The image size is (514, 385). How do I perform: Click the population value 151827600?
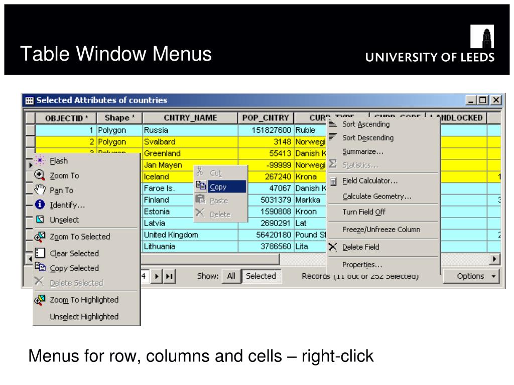click(271, 130)
